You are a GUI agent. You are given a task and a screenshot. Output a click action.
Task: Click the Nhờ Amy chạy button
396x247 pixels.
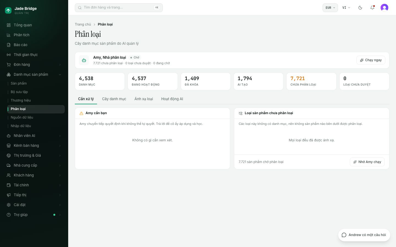367,162
